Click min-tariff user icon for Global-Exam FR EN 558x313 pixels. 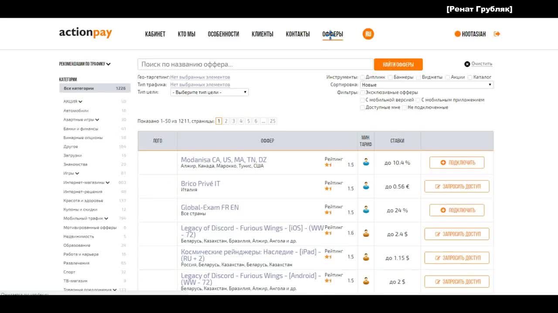point(366,210)
